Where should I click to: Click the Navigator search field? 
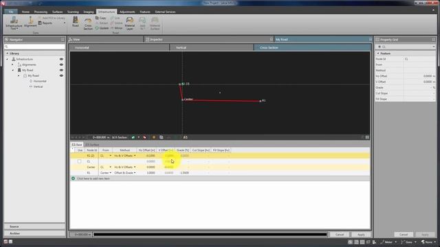click(x=34, y=47)
